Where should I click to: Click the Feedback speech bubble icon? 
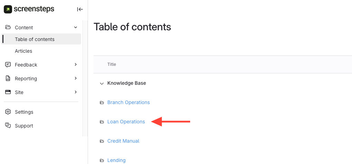pyautogui.click(x=8, y=65)
